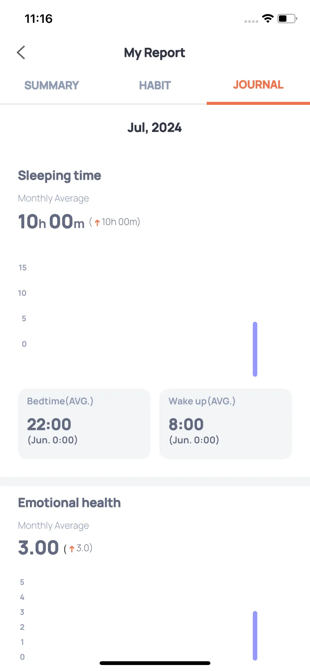The image size is (310, 671).
Task: Tap the orange up arrow beside 3.0
Action: (x=72, y=549)
